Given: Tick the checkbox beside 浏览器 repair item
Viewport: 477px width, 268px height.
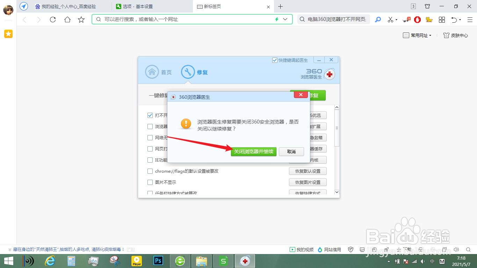Looking at the screenshot, I should (150, 126).
